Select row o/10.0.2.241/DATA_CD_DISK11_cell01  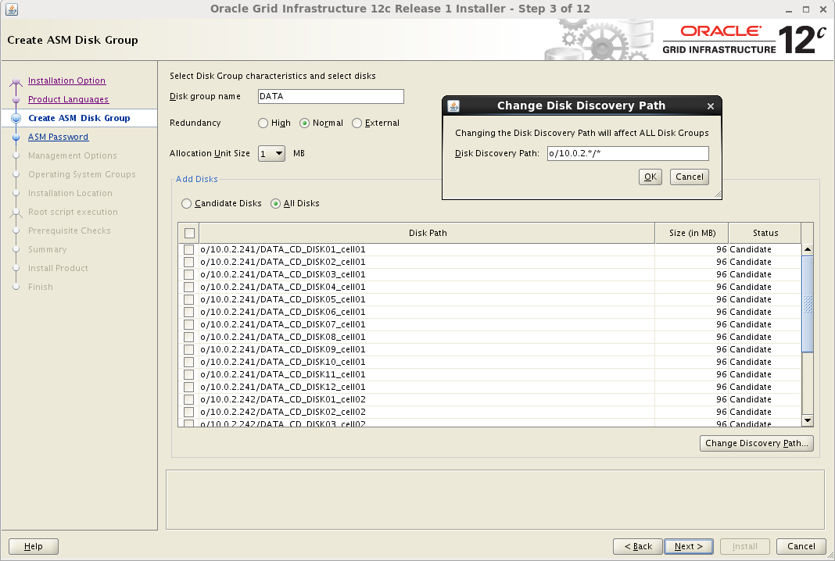489,375
